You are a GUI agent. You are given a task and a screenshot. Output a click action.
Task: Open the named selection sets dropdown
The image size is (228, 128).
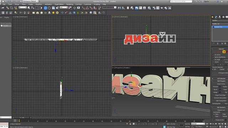tap(109, 7)
